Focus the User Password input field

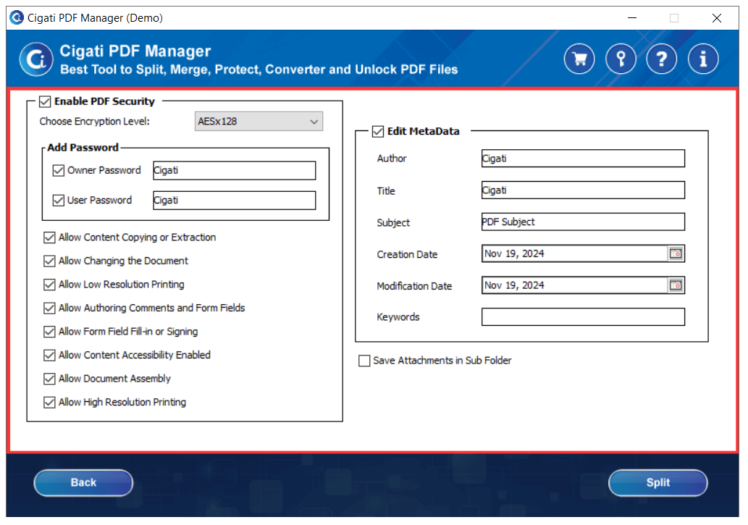(234, 201)
